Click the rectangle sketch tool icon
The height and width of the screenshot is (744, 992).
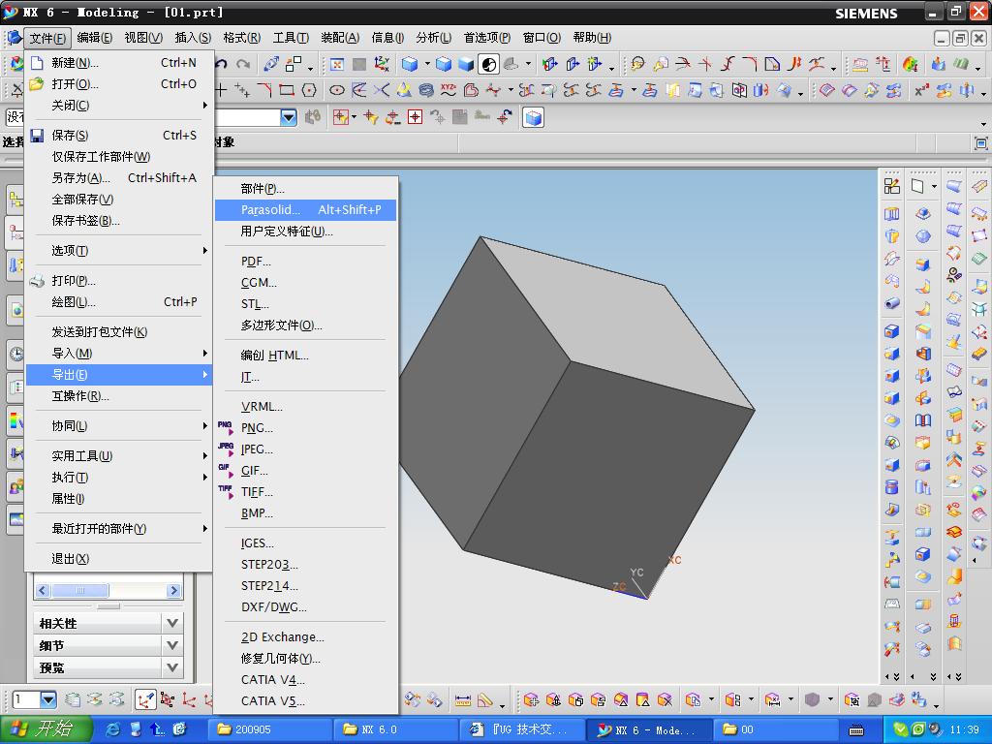[287, 90]
